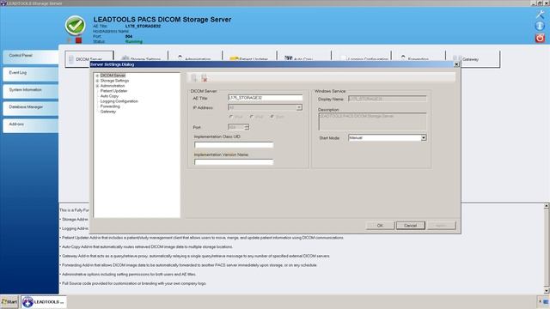Select Administration in the settings tree
The image size is (550, 309).
click(x=113, y=86)
